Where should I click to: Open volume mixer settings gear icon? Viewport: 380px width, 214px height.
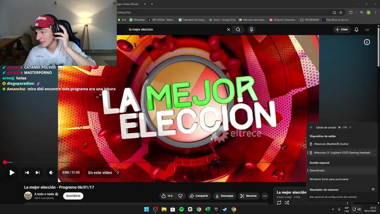tap(373, 189)
